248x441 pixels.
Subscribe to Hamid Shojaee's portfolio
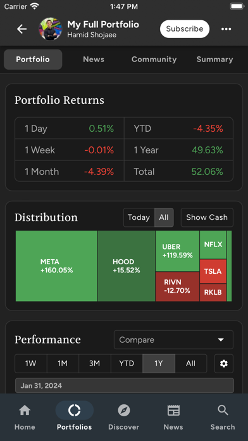pos(185,29)
